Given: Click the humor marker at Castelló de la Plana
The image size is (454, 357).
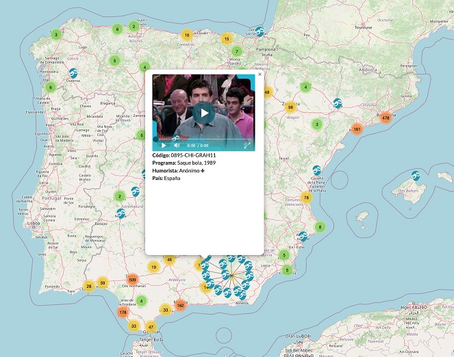Looking at the screenshot, I should (317, 170).
